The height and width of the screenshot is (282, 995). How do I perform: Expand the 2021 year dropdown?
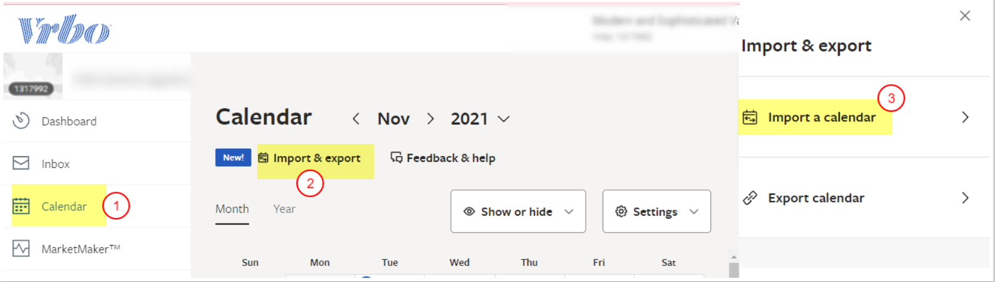(x=480, y=119)
